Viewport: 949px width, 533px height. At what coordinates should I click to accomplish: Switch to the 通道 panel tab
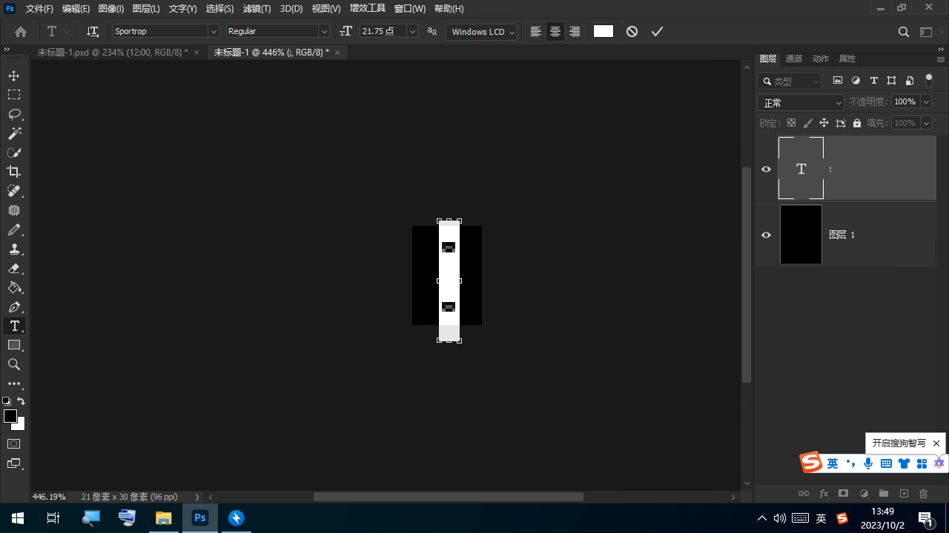pos(793,58)
